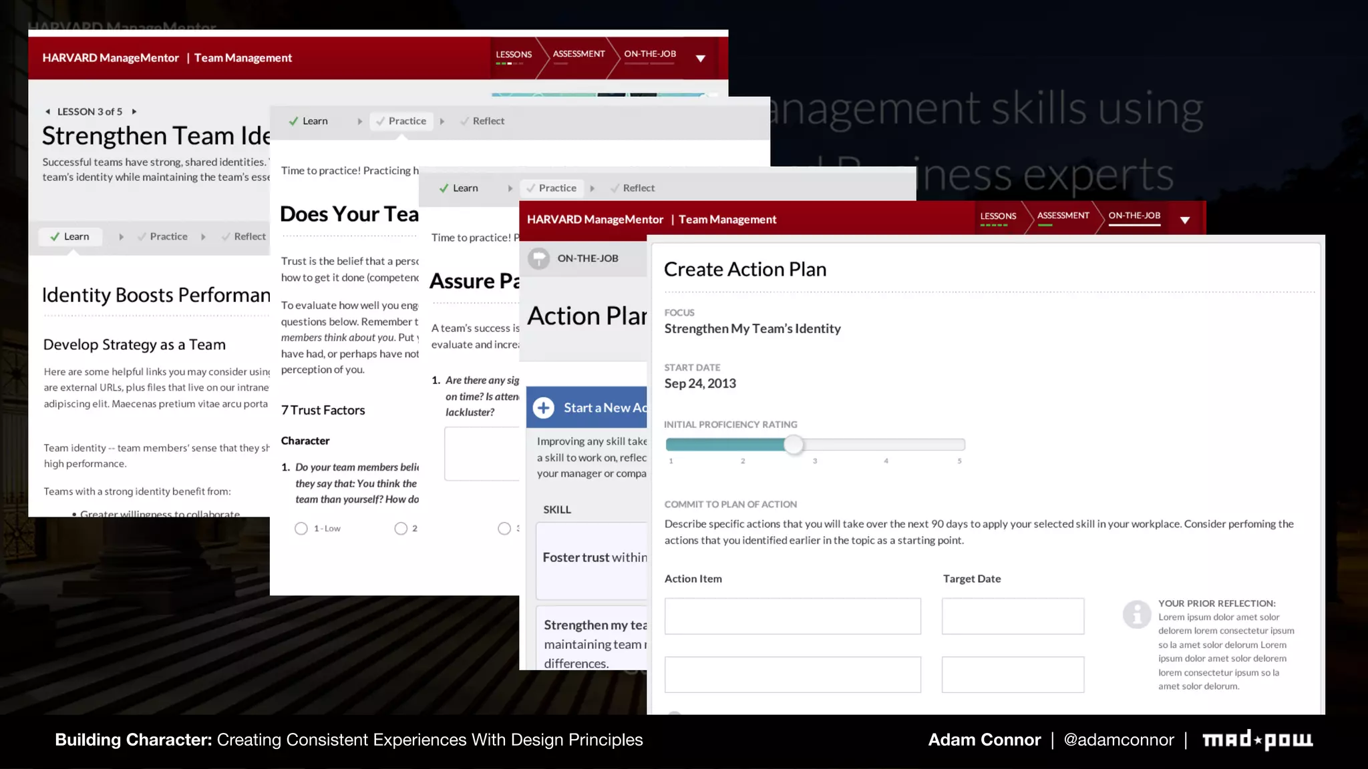This screenshot has width=1368, height=769.
Task: Select ASSESSMENT tab in back window header
Action: point(578,54)
